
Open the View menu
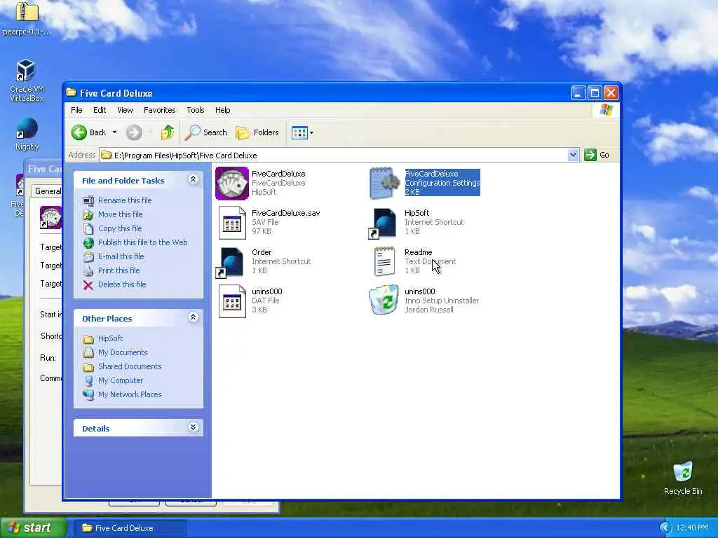(x=125, y=110)
